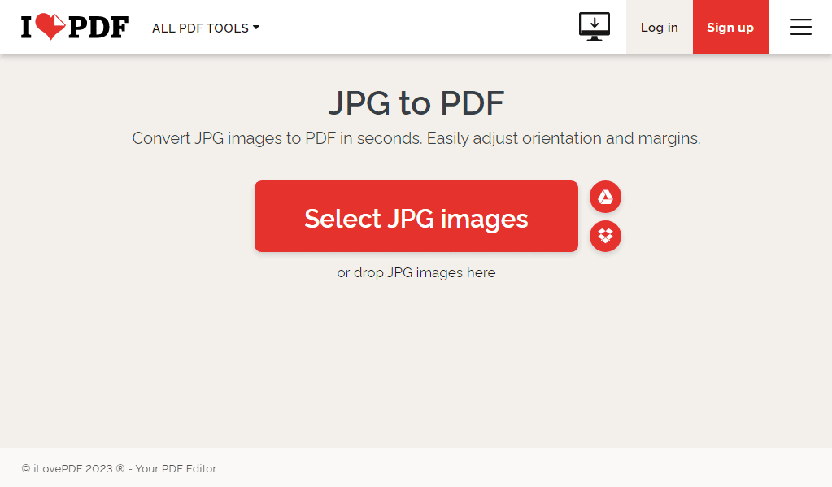Viewport: 832px width, 487px height.
Task: Click the bold PDF letters in the logo
Action: click(x=98, y=28)
